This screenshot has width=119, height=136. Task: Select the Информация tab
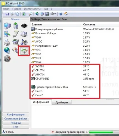pos(41,102)
